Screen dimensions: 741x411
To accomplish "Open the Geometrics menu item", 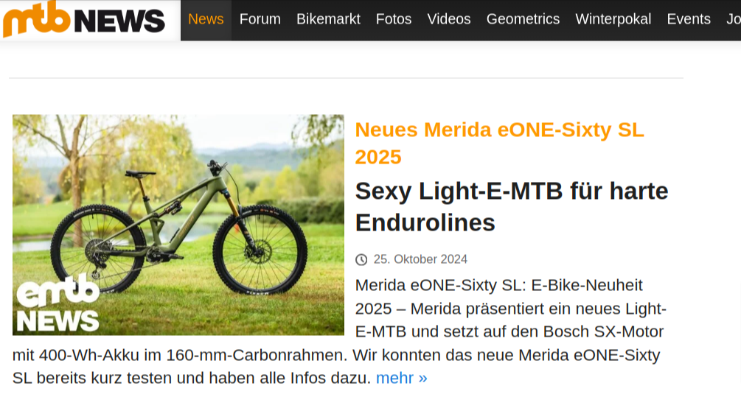I will click(x=523, y=19).
